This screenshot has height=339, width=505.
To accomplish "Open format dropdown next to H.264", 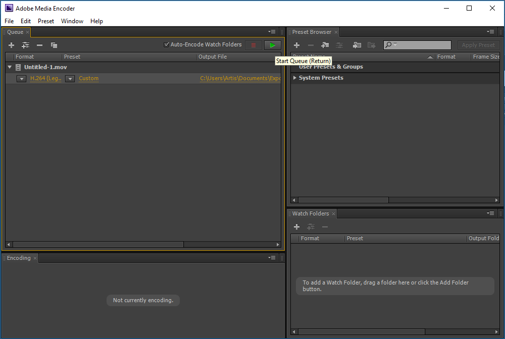I will 22,79.
